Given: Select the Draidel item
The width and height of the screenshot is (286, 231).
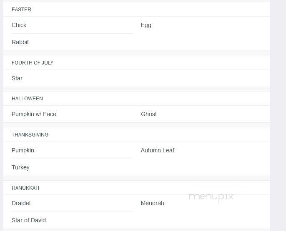Looking at the screenshot, I should (21, 203).
